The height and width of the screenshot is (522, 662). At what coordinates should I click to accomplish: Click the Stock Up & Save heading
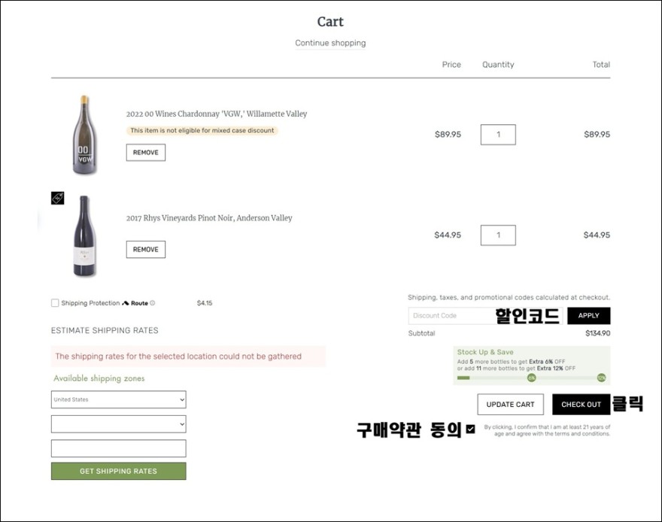485,352
